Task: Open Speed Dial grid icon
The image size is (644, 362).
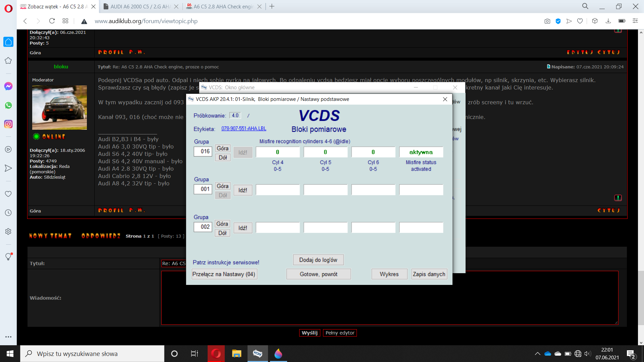Action: coord(65,21)
